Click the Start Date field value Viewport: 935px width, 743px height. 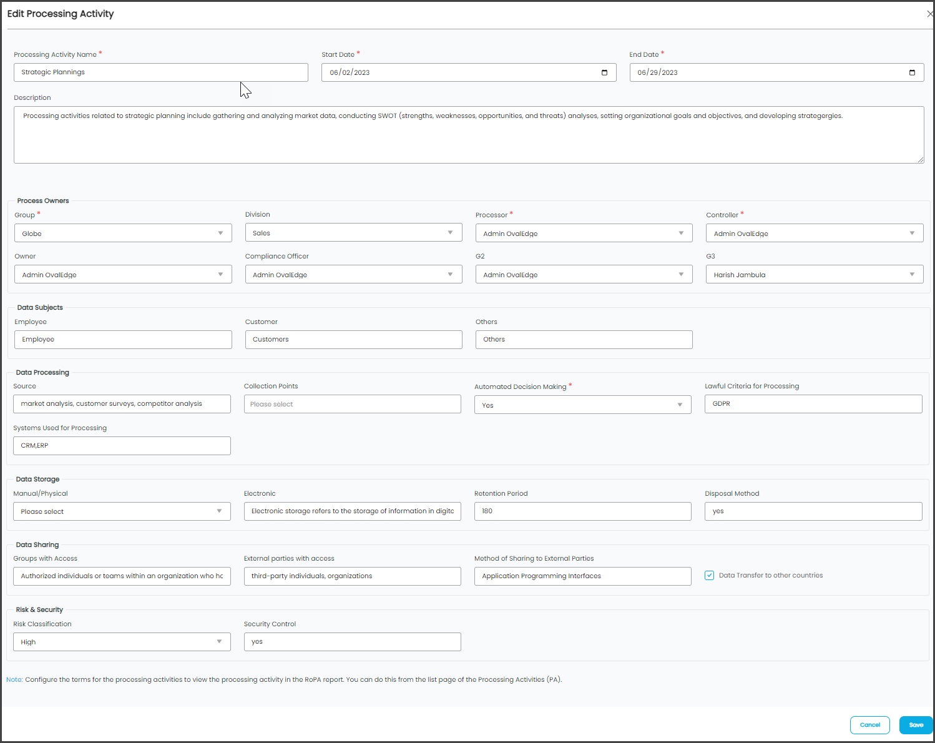pyautogui.click(x=350, y=72)
